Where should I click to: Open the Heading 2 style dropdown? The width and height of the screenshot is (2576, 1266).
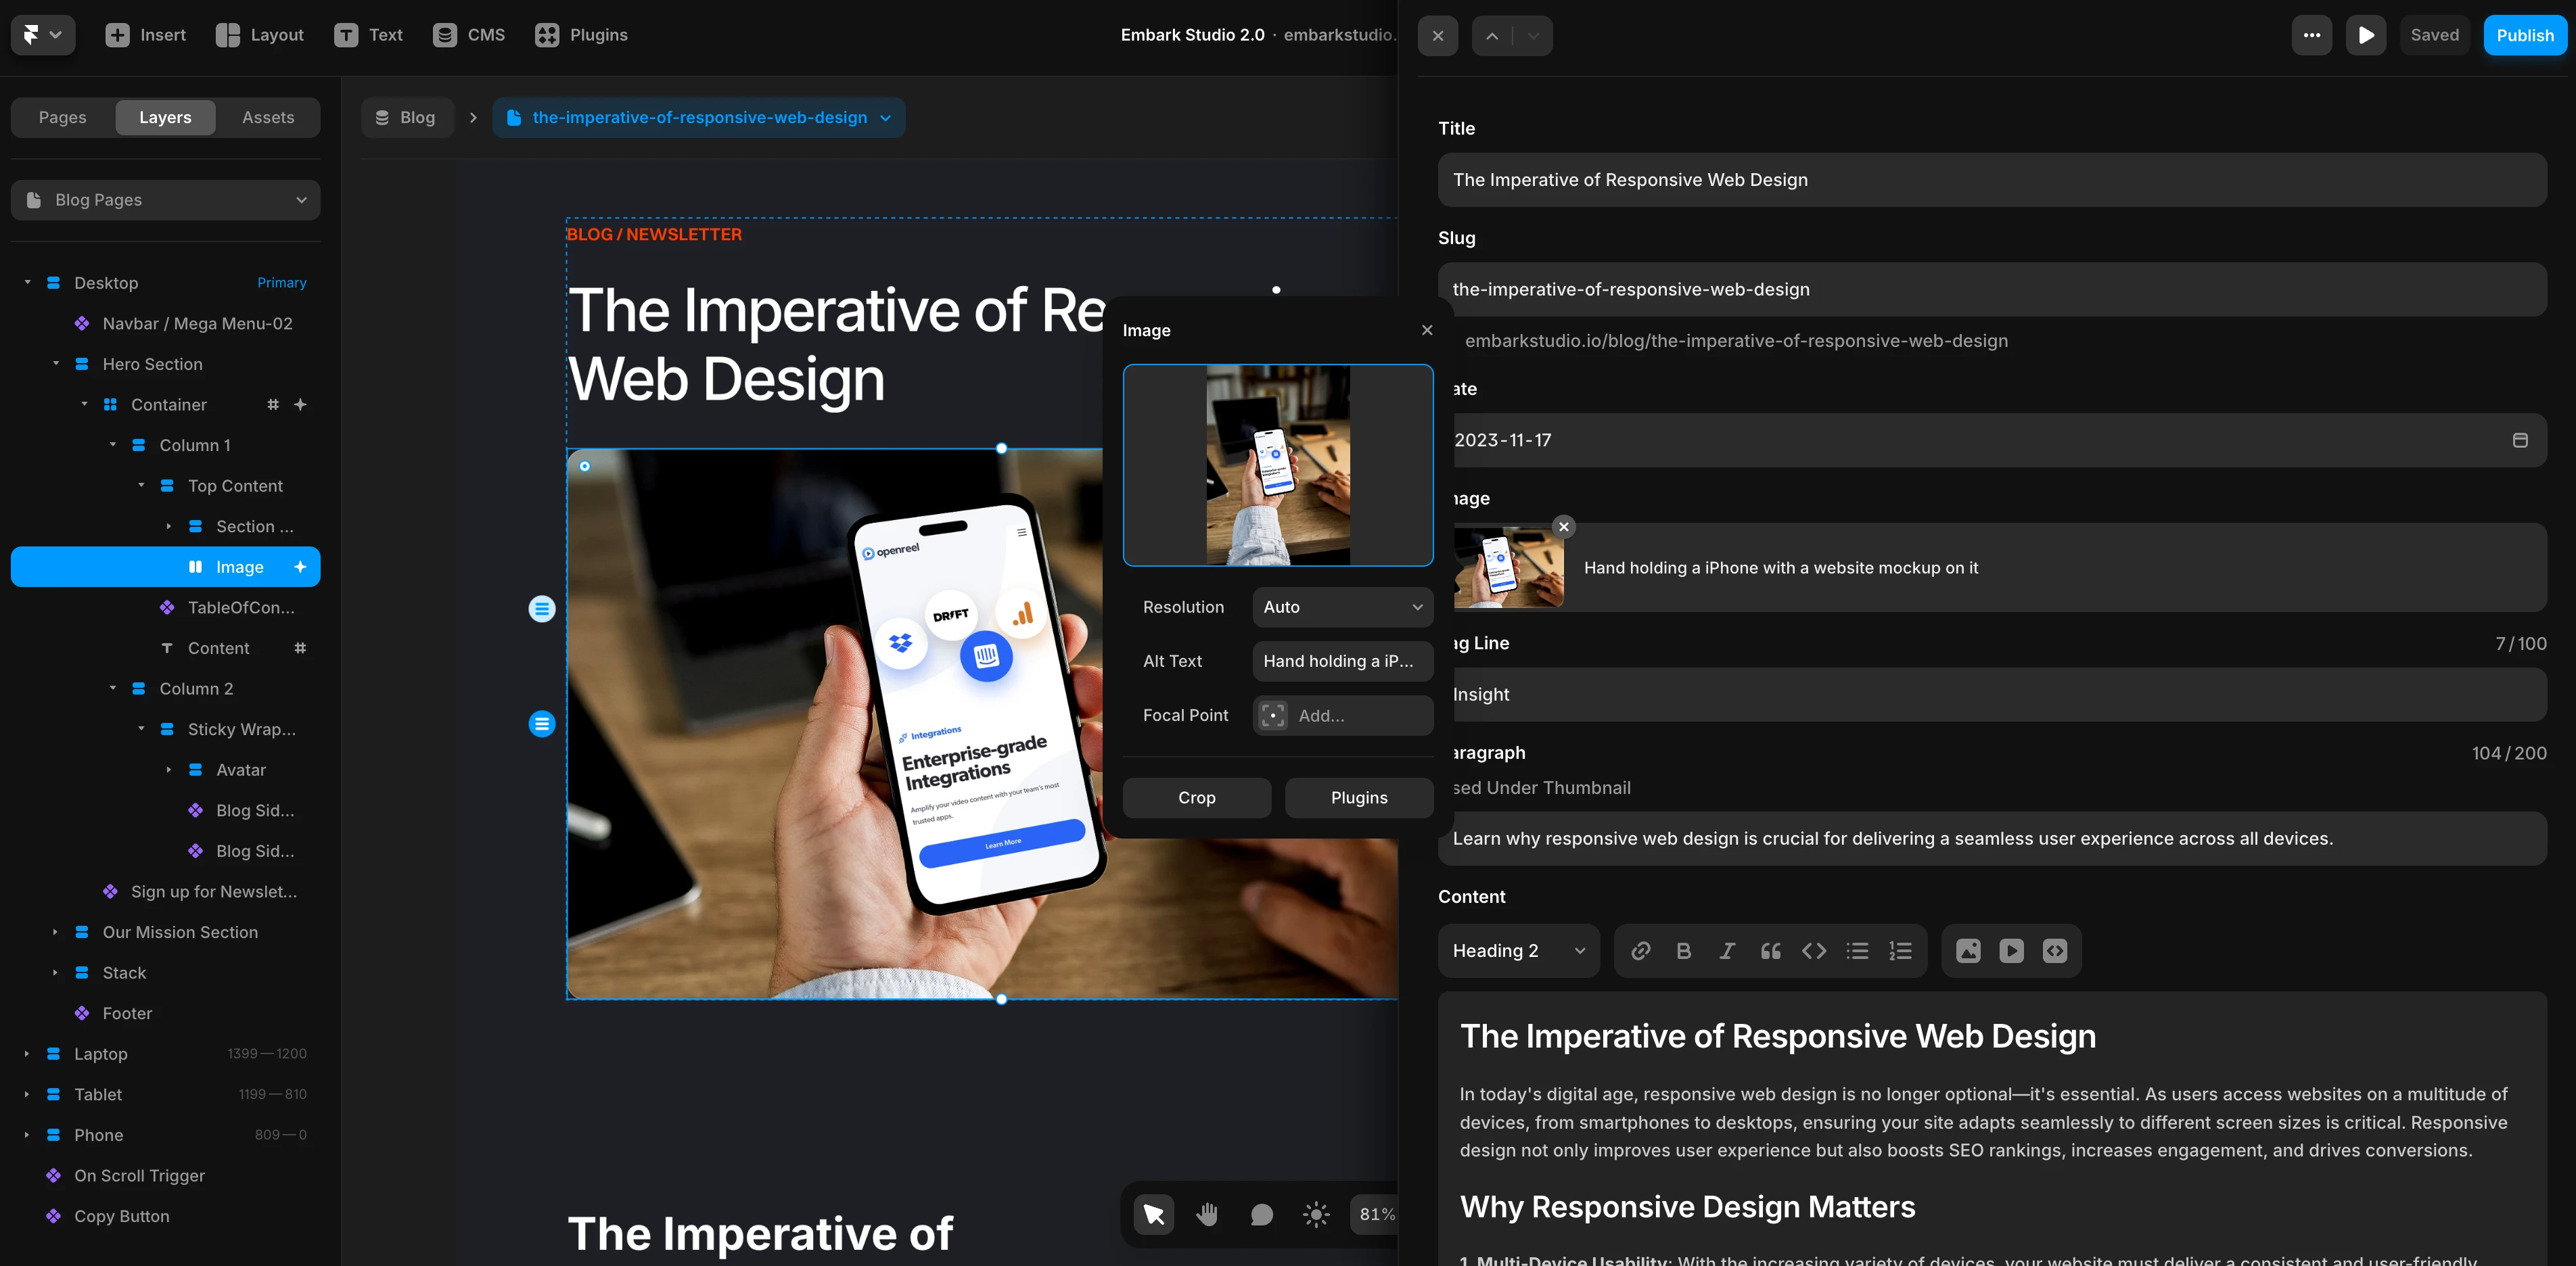pos(1518,951)
